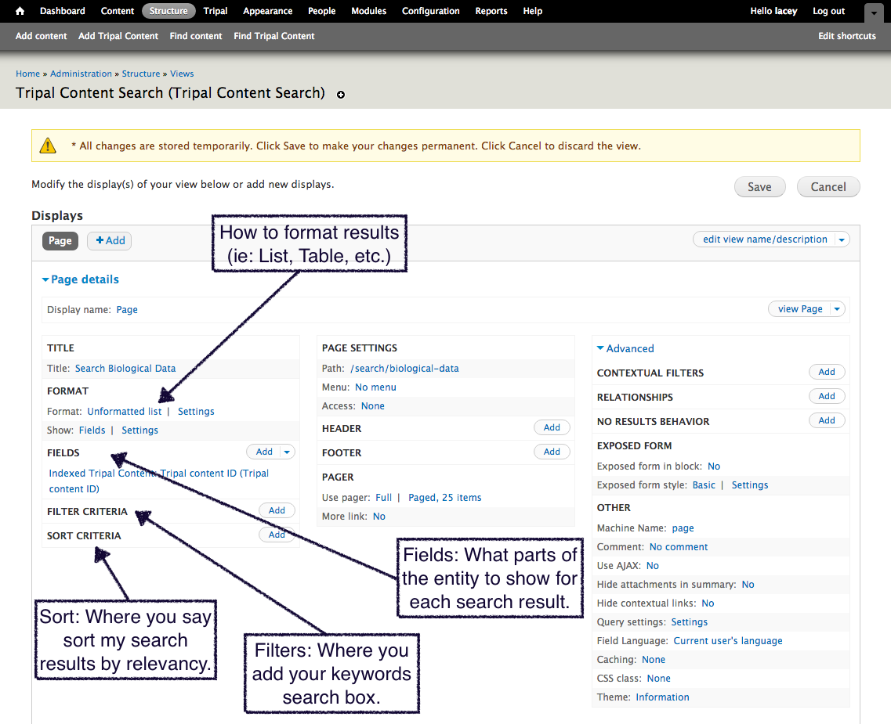
Task: Click the Save button
Action: coord(759,187)
